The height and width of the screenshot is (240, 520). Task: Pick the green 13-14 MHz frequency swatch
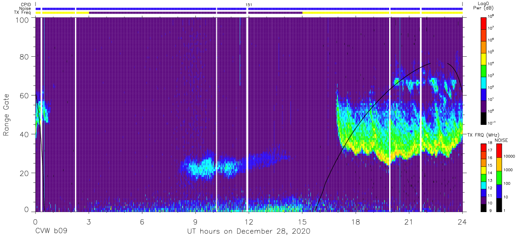(484, 178)
